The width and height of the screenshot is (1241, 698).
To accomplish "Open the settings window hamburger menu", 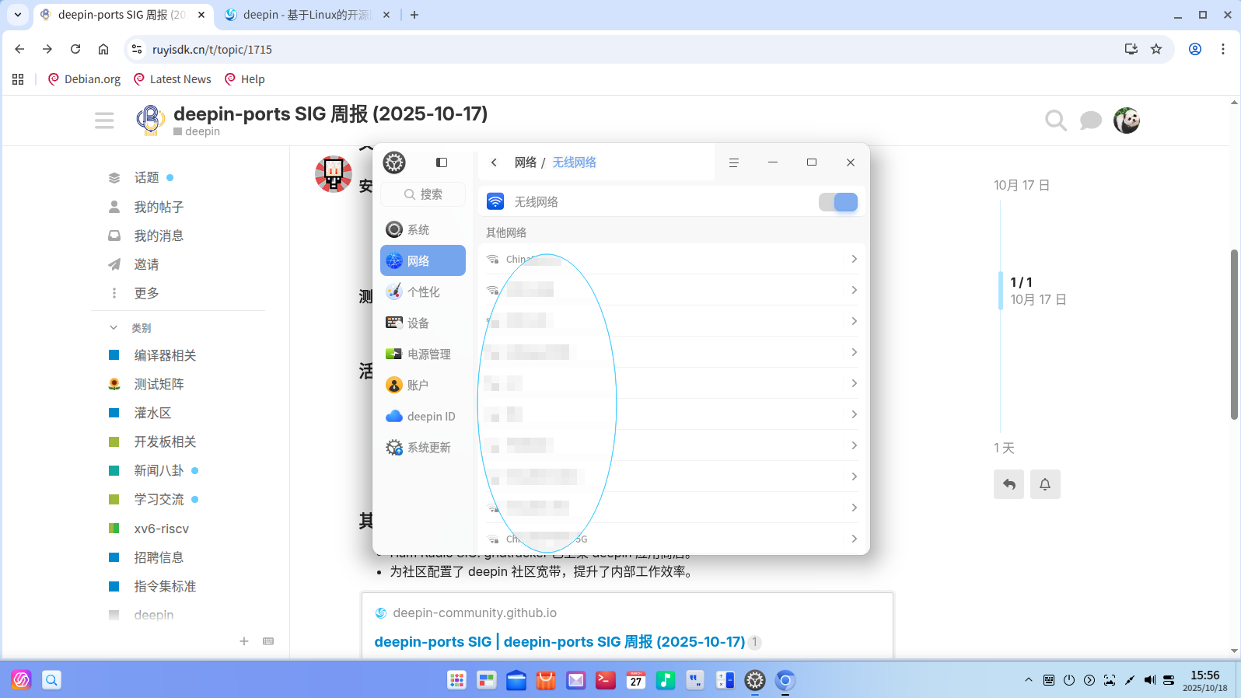I will coord(733,162).
